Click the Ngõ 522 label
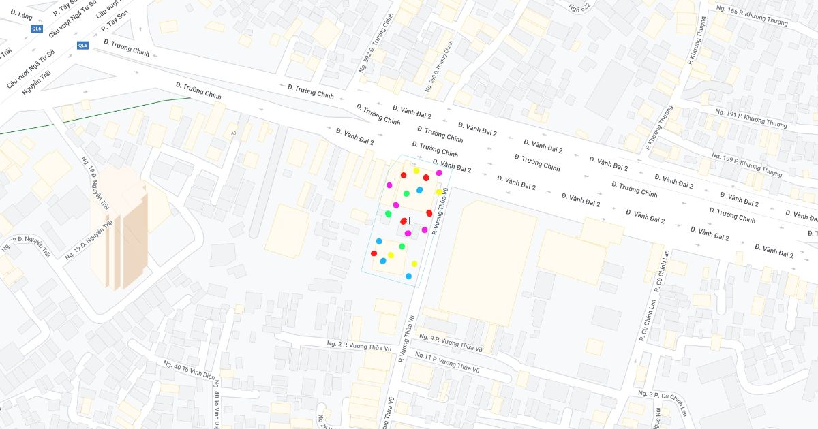This screenshot has width=818, height=429. click(x=581, y=7)
